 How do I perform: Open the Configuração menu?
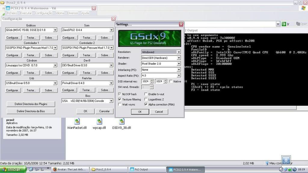pyautogui.click(x=44, y=13)
